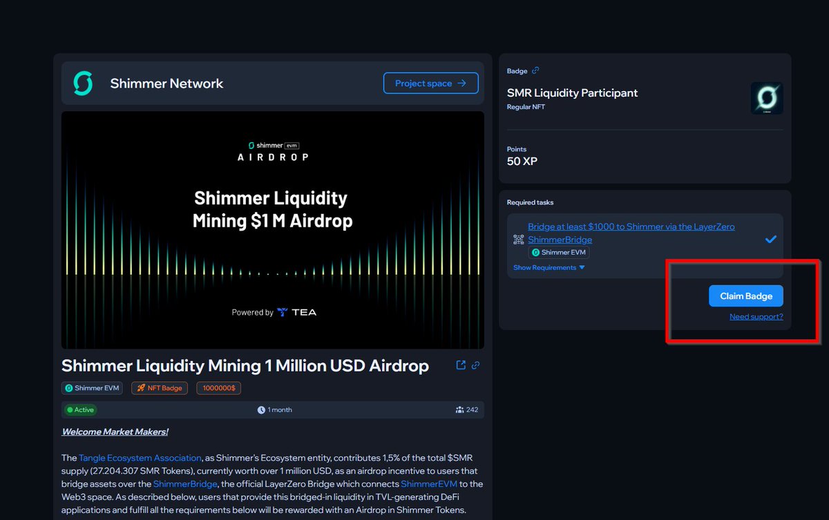Open campaign in new window icon
Image resolution: width=829 pixels, height=520 pixels.
point(461,365)
